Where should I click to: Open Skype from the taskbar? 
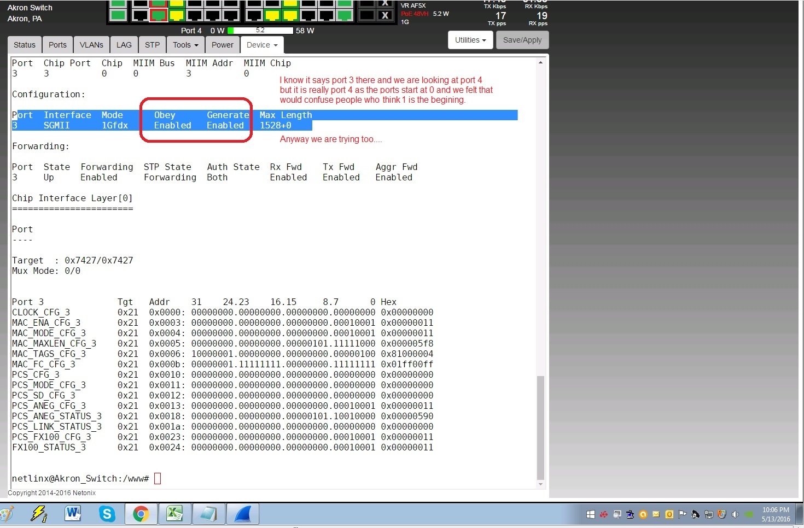click(x=107, y=514)
